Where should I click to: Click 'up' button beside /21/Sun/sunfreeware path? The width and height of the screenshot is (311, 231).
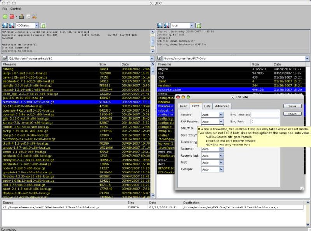point(4,58)
